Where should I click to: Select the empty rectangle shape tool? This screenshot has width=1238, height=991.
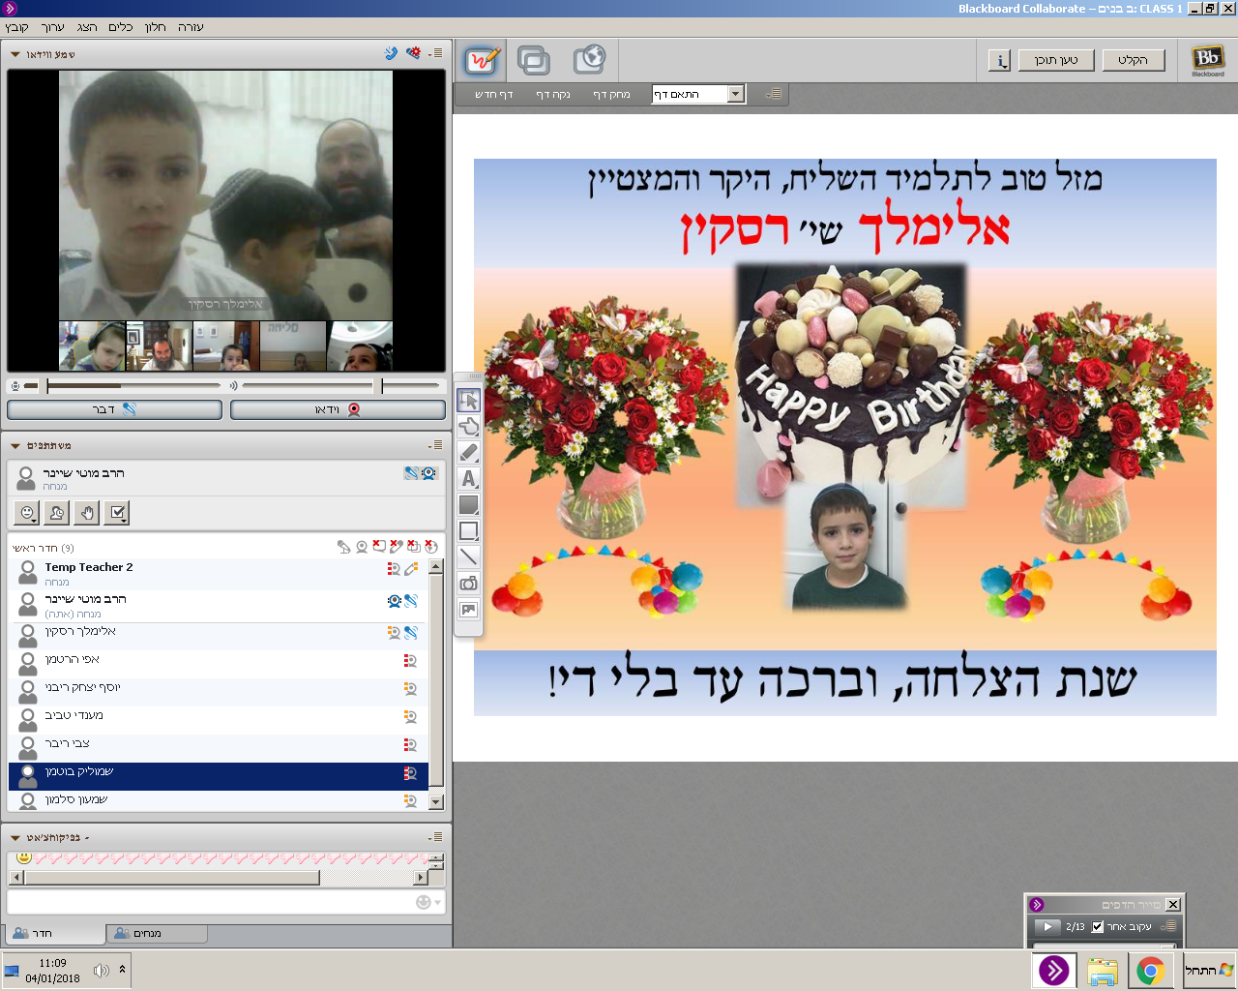[468, 530]
